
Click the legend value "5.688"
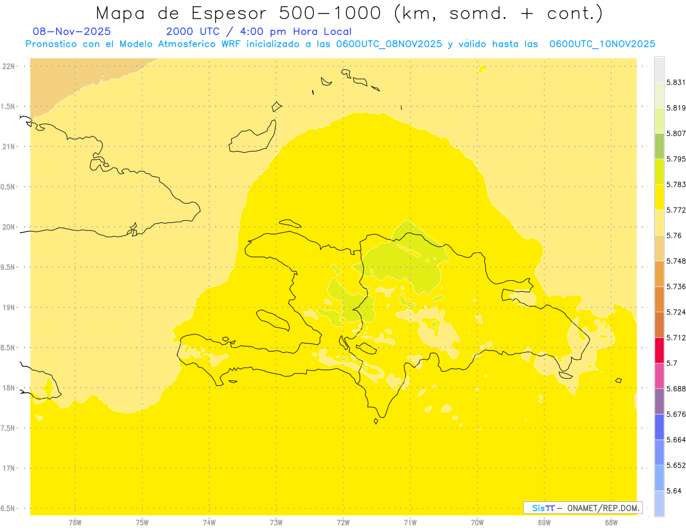(x=676, y=388)
